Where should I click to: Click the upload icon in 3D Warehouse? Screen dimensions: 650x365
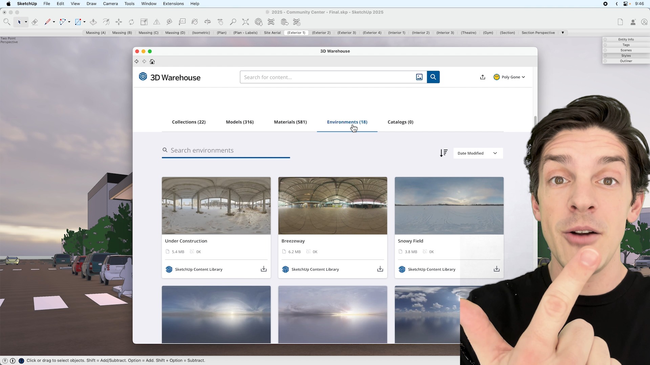(x=483, y=77)
